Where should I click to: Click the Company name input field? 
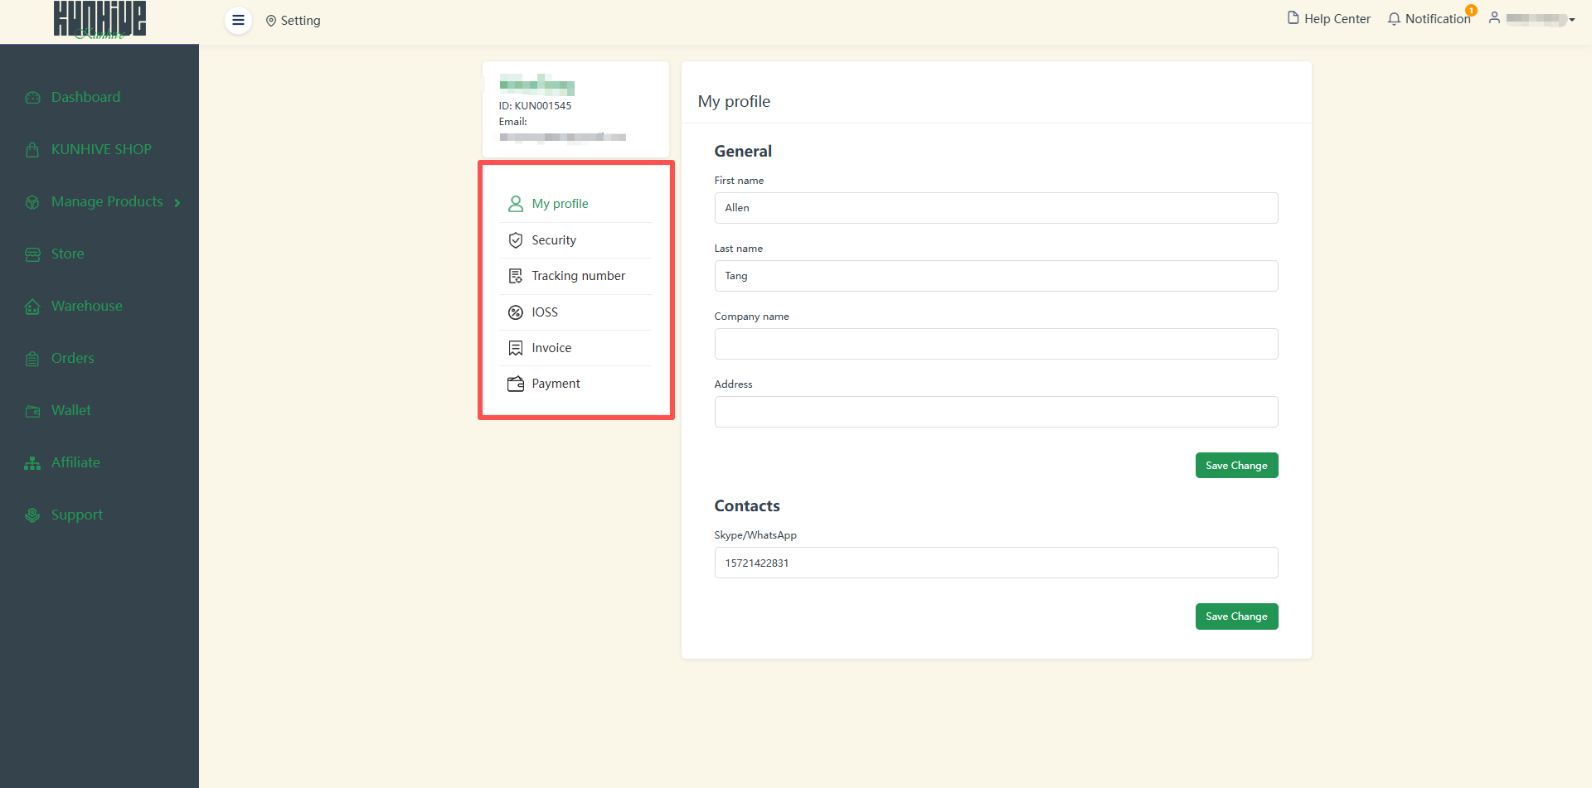tap(995, 344)
